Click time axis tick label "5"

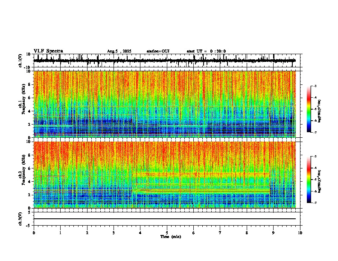[x=167, y=233]
